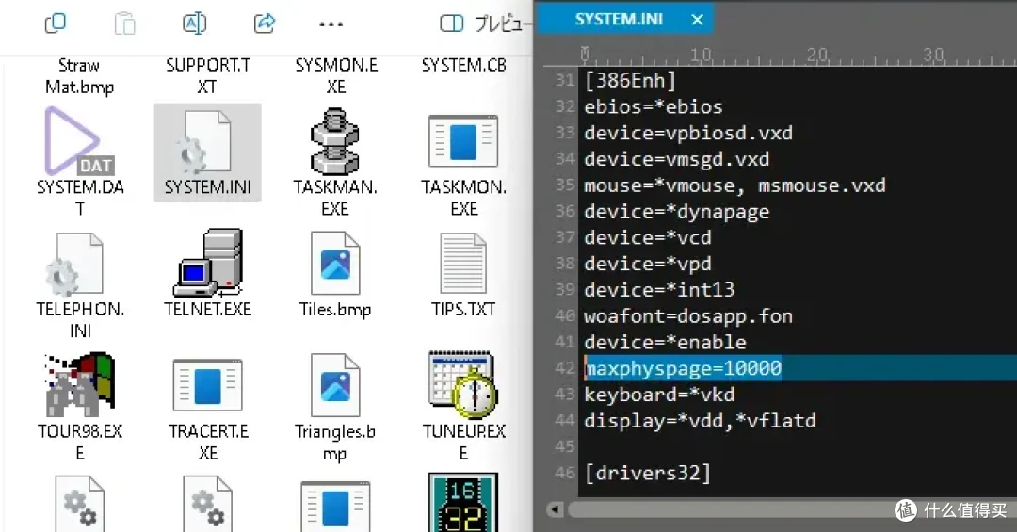This screenshot has height=532, width=1017.
Task: Click the line device=*dynapage
Action: pos(676,212)
